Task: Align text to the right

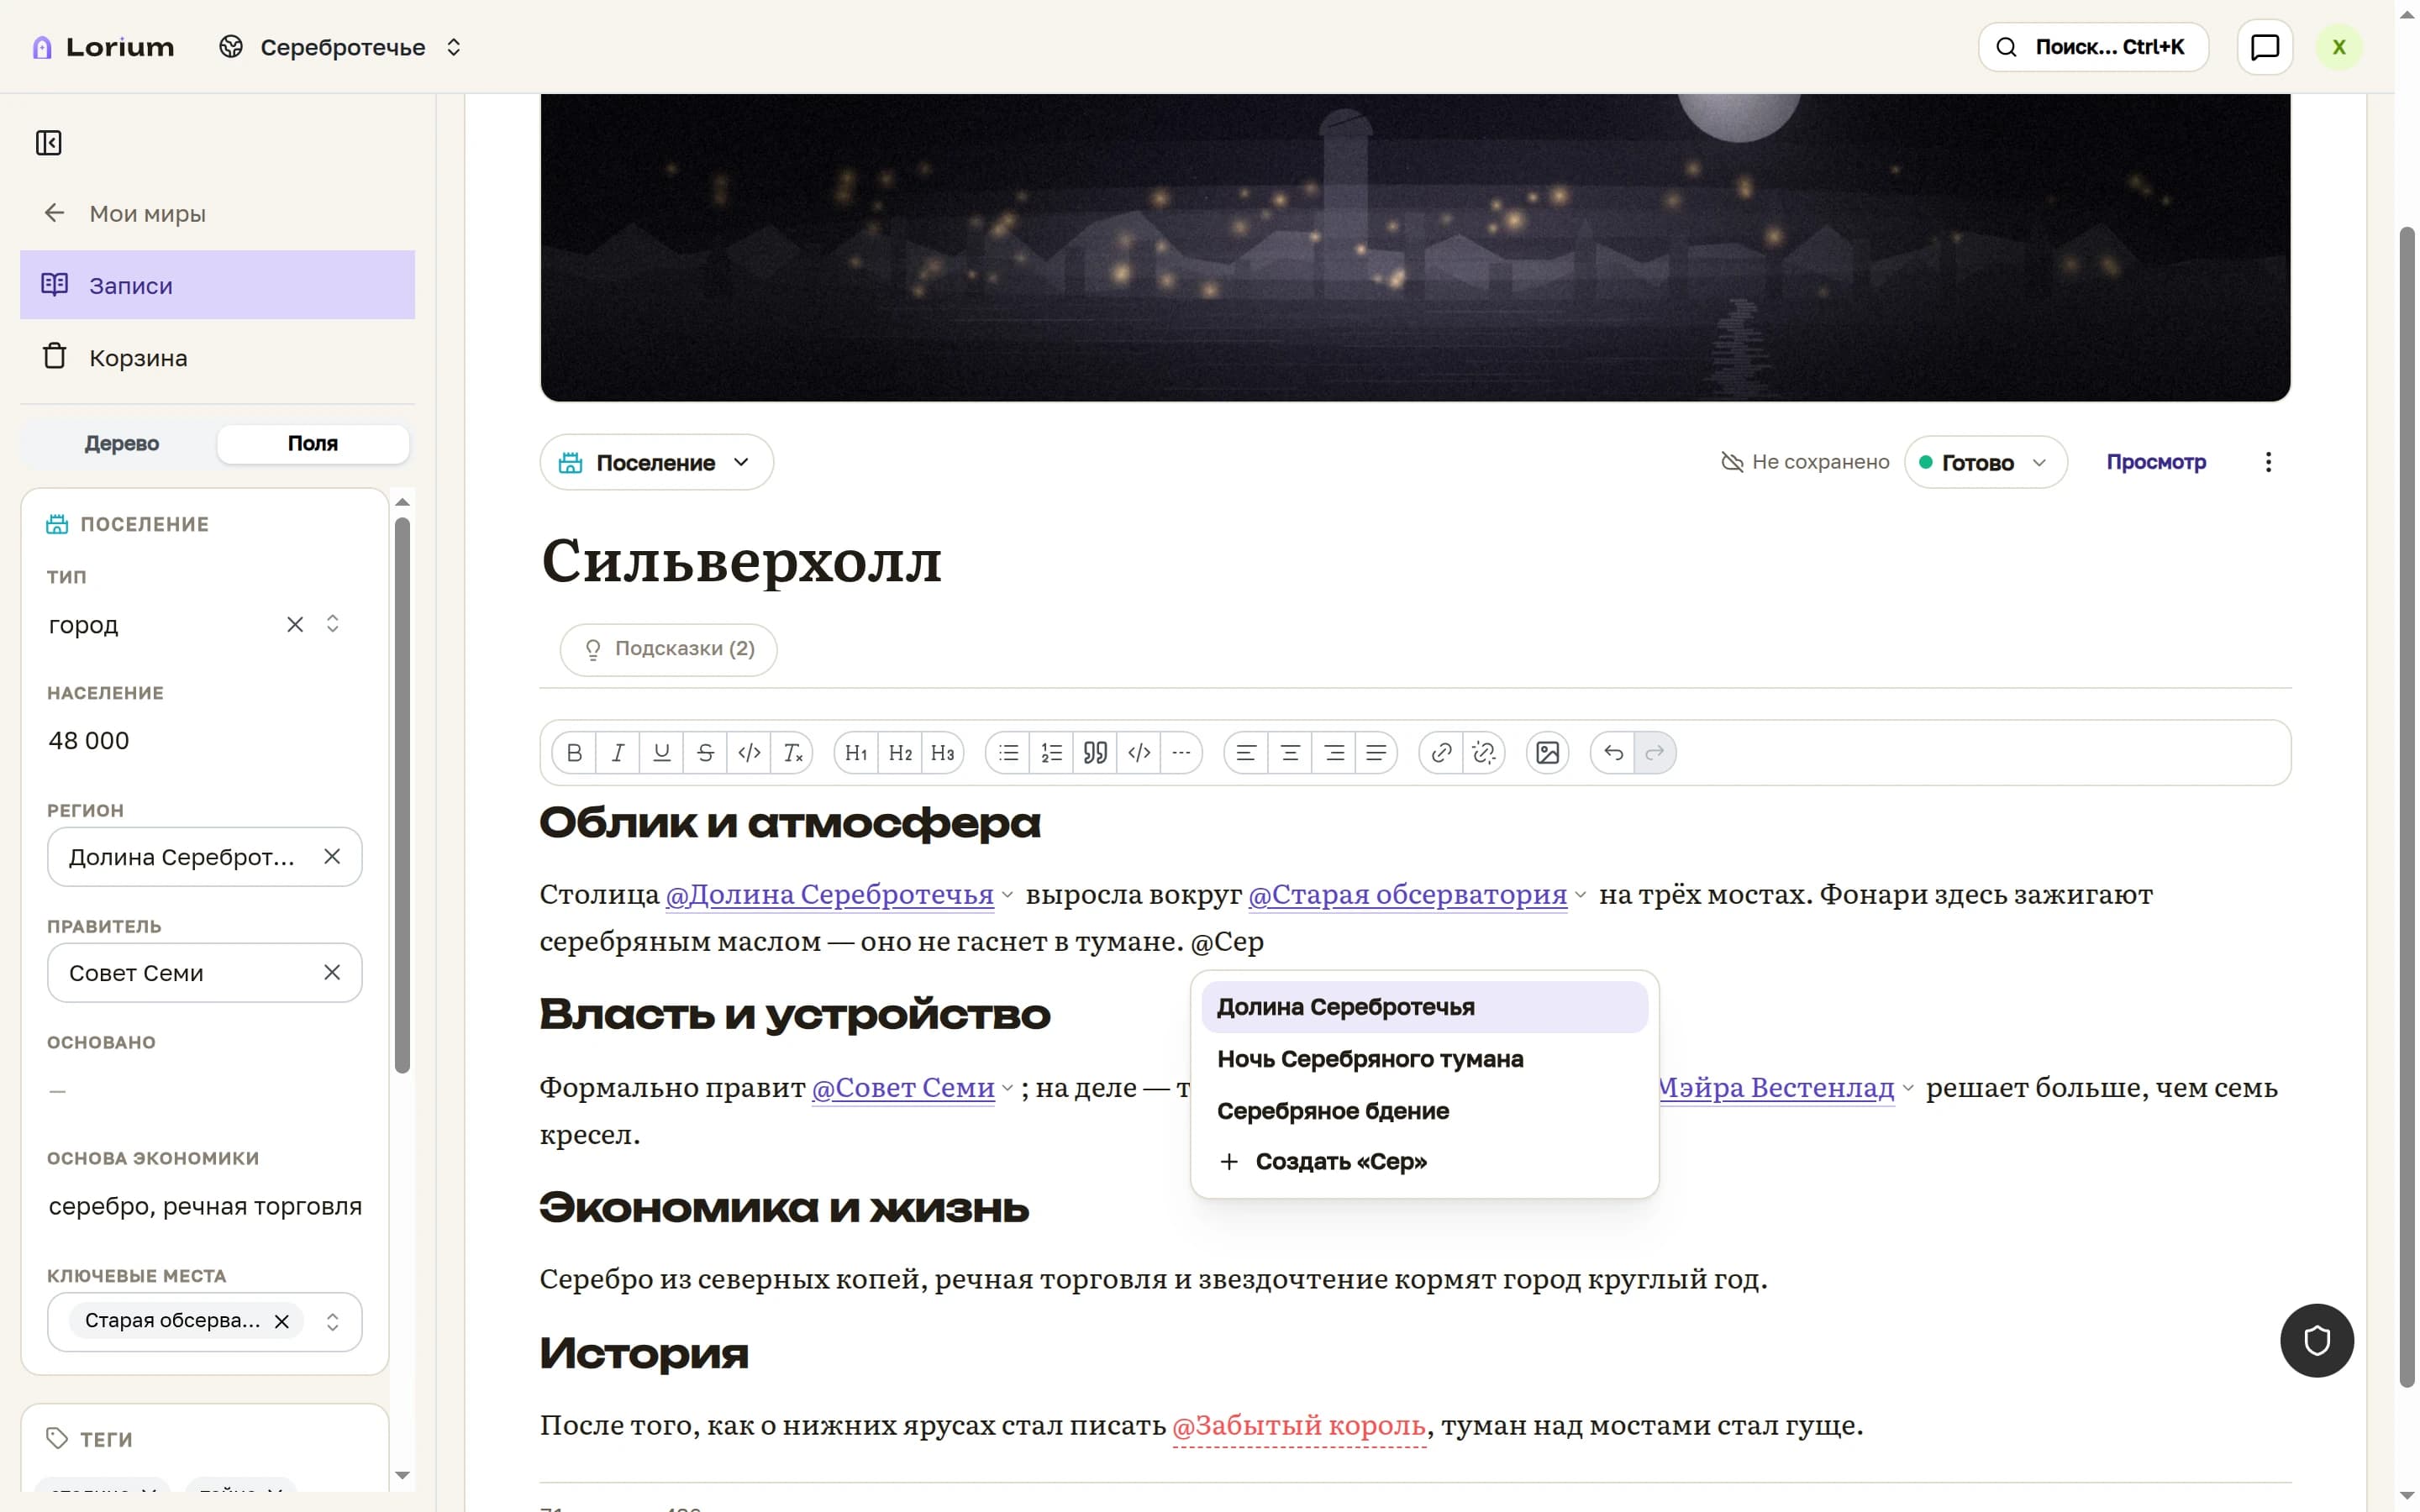Action: pos(1334,753)
